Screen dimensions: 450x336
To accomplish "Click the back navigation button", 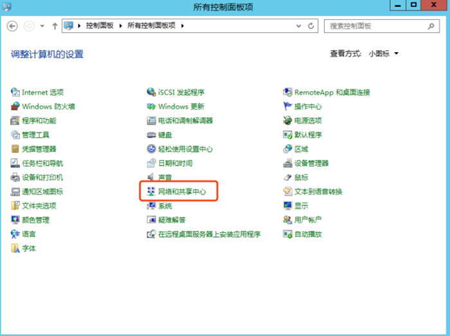I will pyautogui.click(x=12, y=26).
